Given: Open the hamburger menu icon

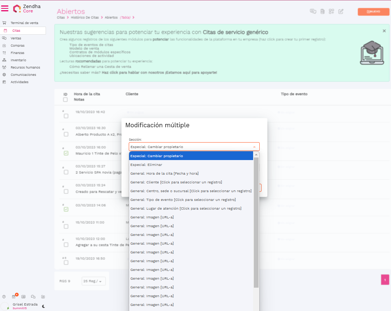Looking at the screenshot, I should (x=5, y=8).
